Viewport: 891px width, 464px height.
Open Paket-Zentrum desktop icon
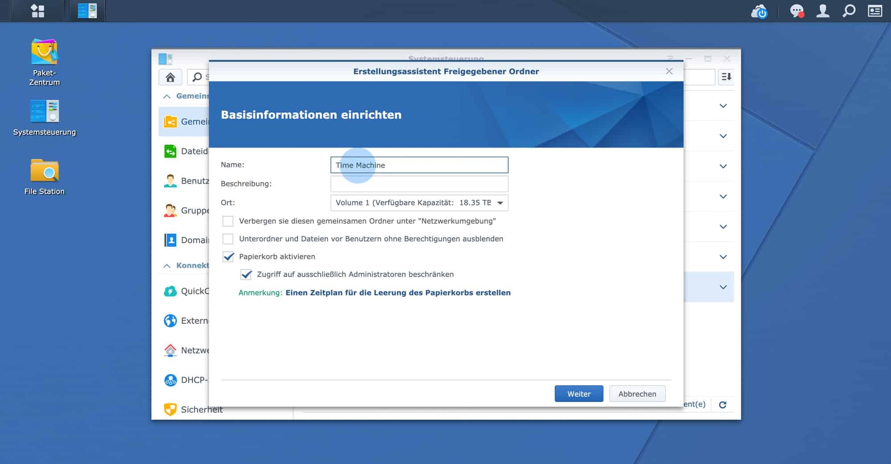44,62
